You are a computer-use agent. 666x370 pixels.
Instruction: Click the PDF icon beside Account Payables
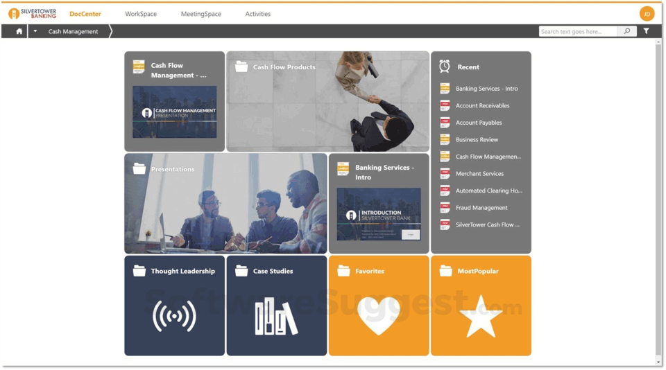click(x=445, y=122)
